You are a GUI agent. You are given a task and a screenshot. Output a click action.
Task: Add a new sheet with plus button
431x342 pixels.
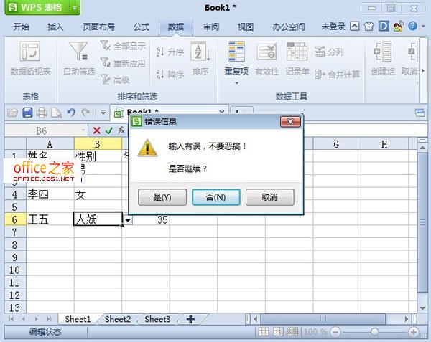[190, 319]
